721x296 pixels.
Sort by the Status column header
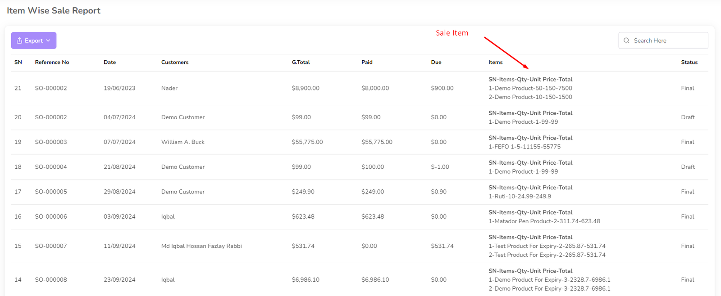(689, 63)
